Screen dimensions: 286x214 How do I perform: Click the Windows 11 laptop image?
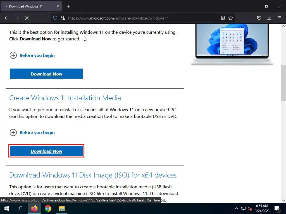click(232, 44)
